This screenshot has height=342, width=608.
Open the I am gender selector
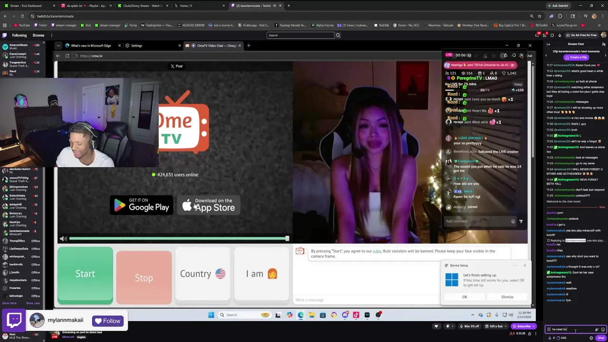261,274
